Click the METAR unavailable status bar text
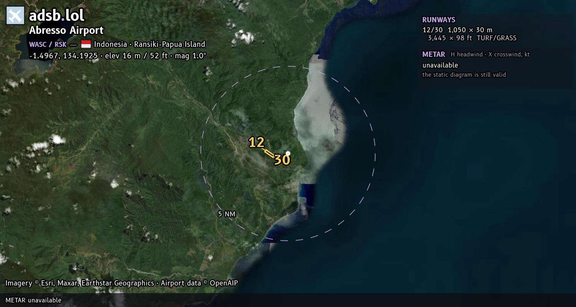The height and width of the screenshot is (307, 576). point(33,300)
